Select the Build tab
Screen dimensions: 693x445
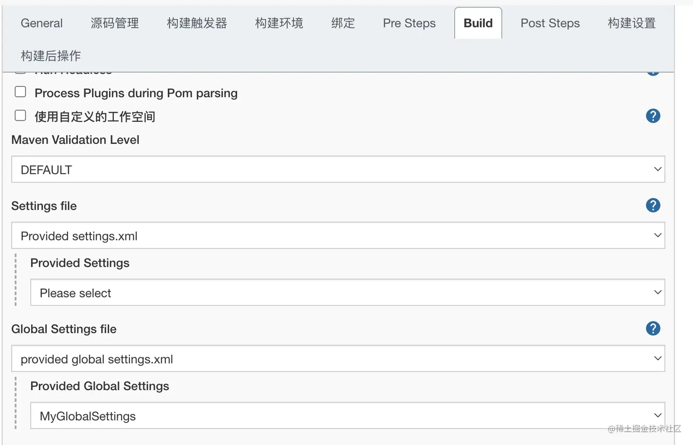pyautogui.click(x=478, y=23)
